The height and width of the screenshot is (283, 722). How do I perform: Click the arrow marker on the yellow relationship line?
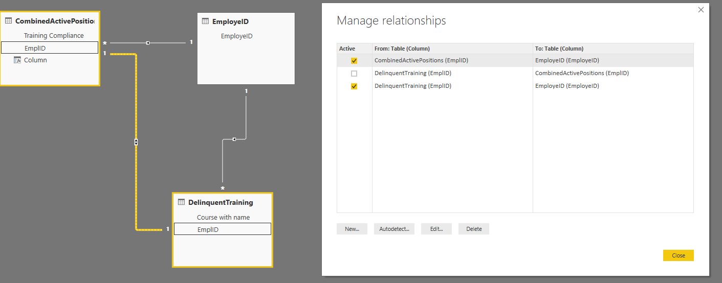(136, 142)
